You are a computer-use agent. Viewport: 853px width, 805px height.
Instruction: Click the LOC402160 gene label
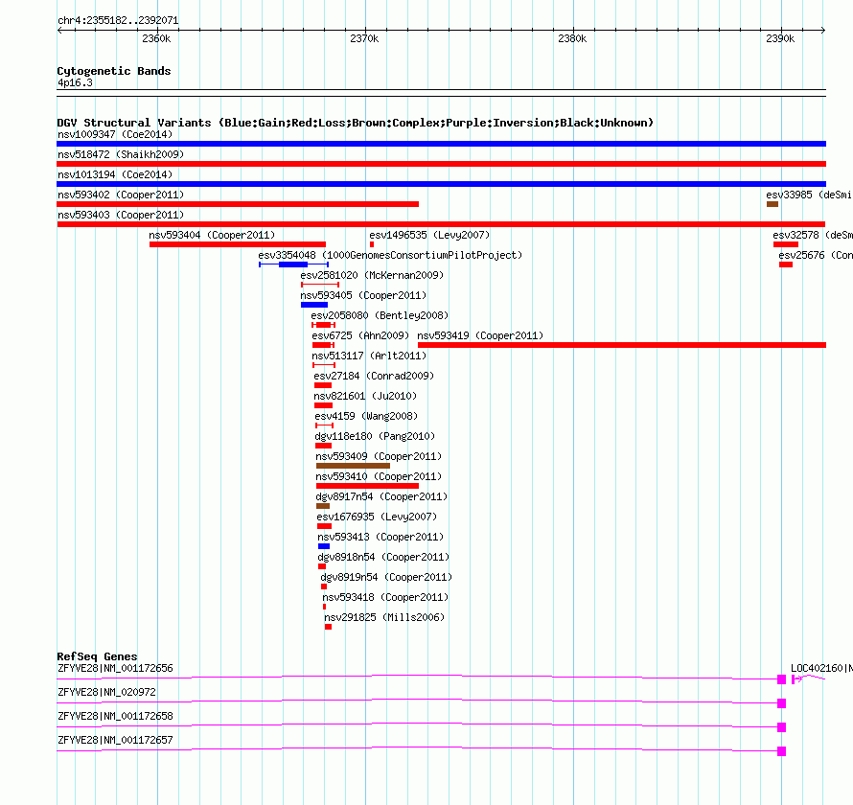(821, 669)
